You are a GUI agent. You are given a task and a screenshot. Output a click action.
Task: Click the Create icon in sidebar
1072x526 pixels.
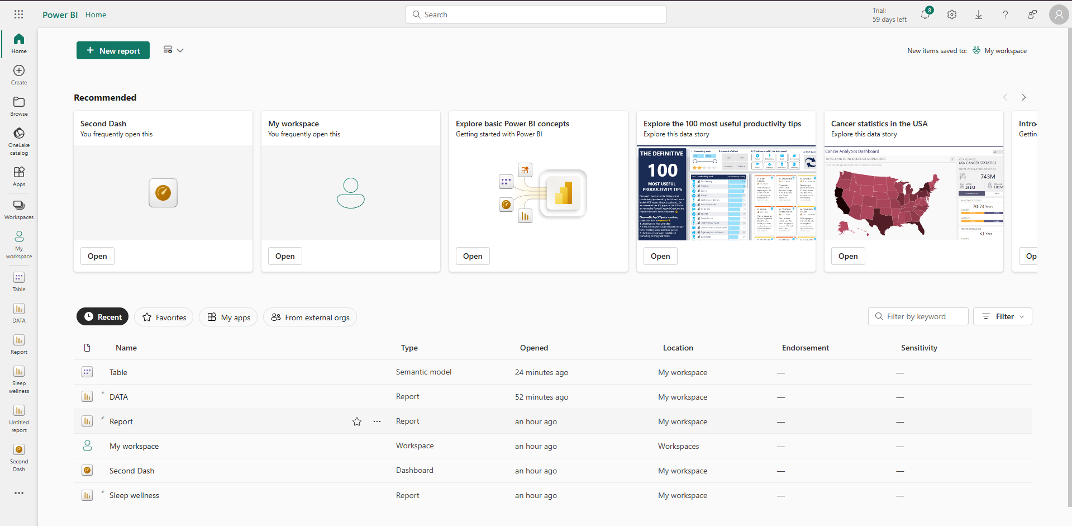tap(19, 75)
